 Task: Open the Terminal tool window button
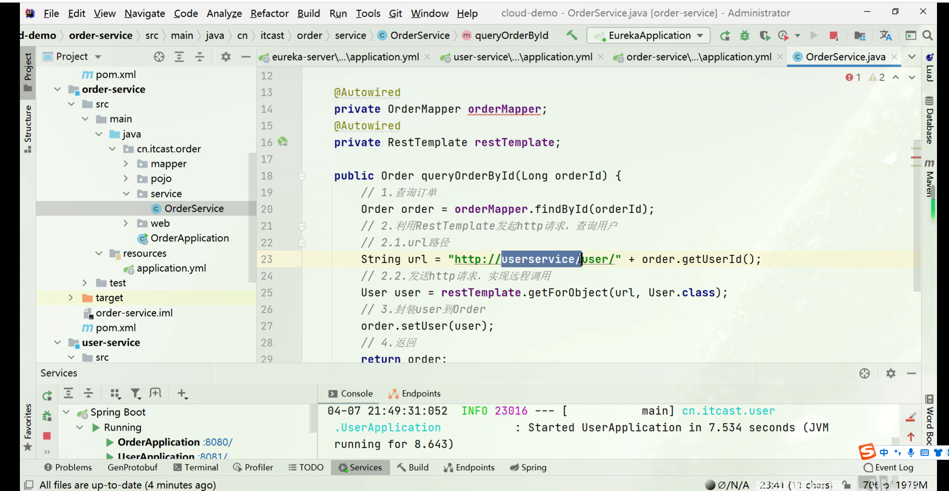coord(196,467)
